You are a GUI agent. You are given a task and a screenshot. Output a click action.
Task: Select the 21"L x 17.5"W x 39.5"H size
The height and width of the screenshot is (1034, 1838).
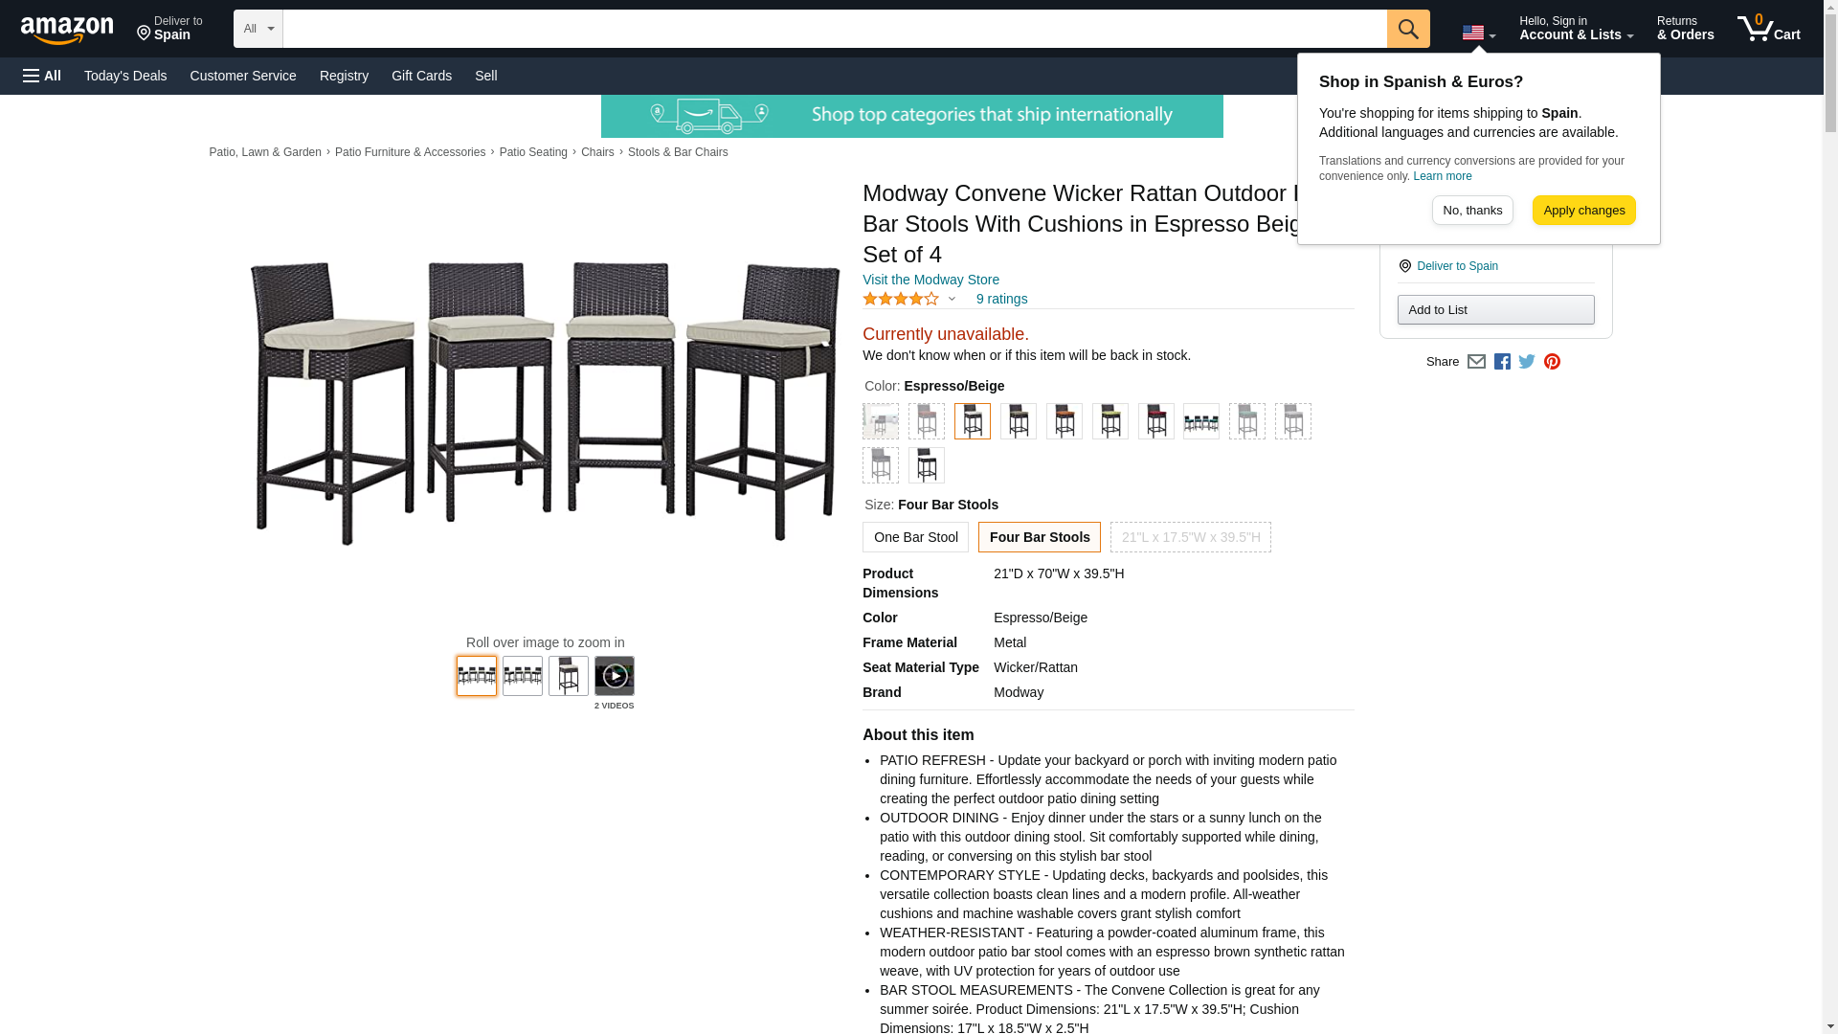pos(1191,537)
